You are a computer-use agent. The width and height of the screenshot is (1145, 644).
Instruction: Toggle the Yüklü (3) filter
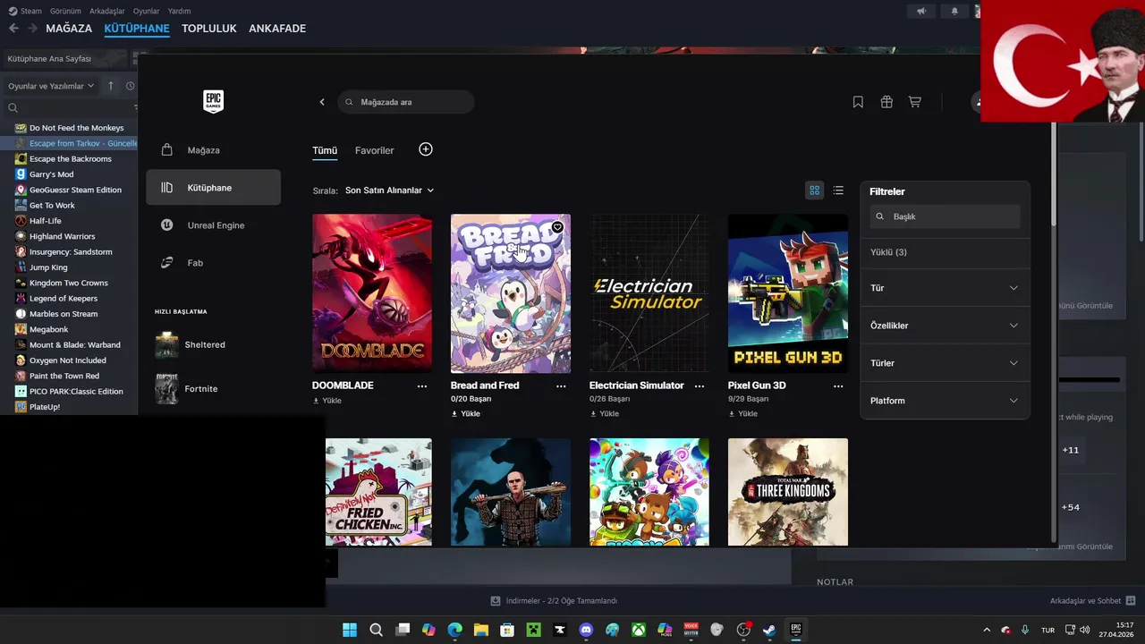(888, 252)
